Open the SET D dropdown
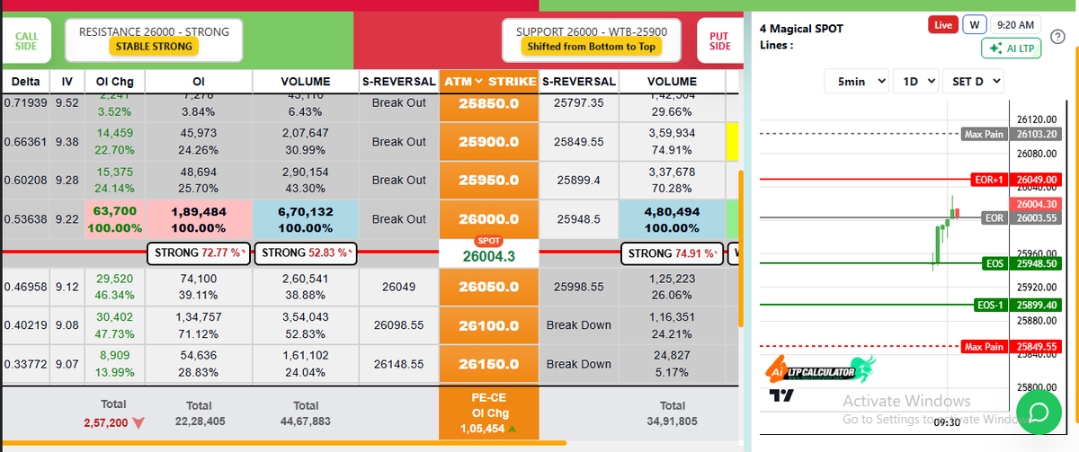Viewport: 1079px width, 452px height. 974,81
